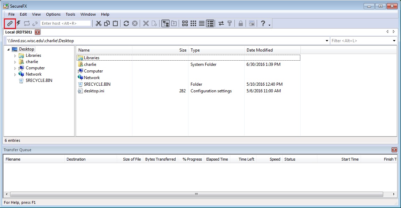Image resolution: width=401 pixels, height=208 pixels.
Task: Click the Quick Connect lightning icon
Action: (18, 24)
